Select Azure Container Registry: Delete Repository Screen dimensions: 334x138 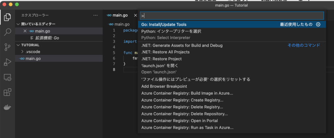(232, 114)
